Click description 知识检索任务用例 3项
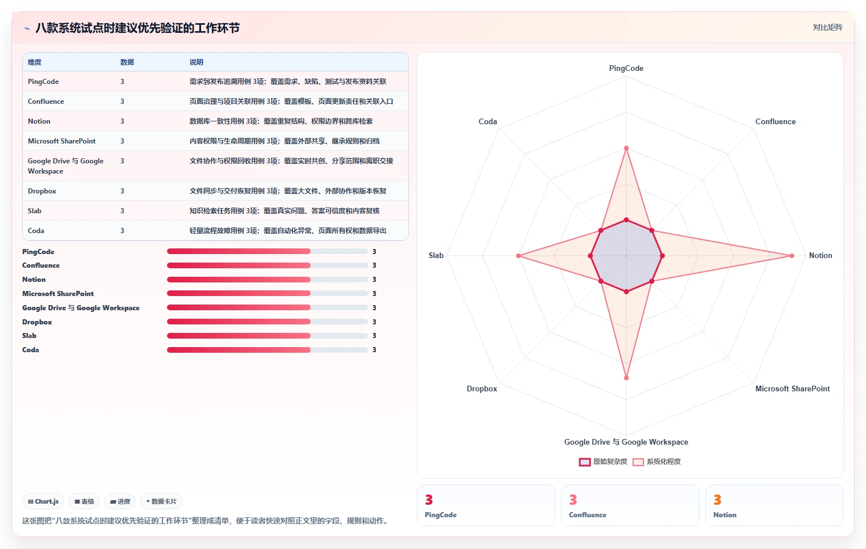 [285, 211]
